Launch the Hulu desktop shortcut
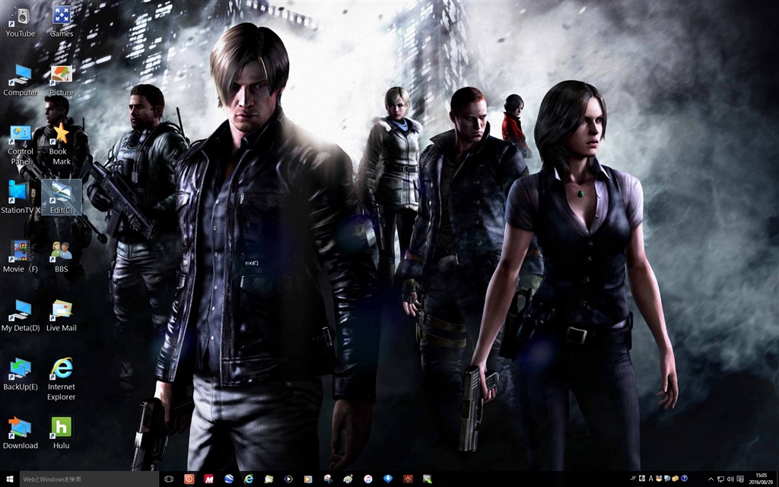Image resolution: width=779 pixels, height=487 pixels. (61, 433)
